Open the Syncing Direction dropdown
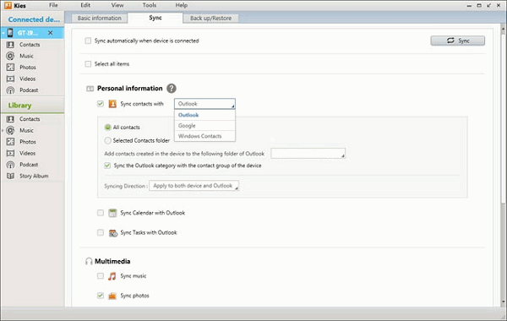 (x=194, y=186)
